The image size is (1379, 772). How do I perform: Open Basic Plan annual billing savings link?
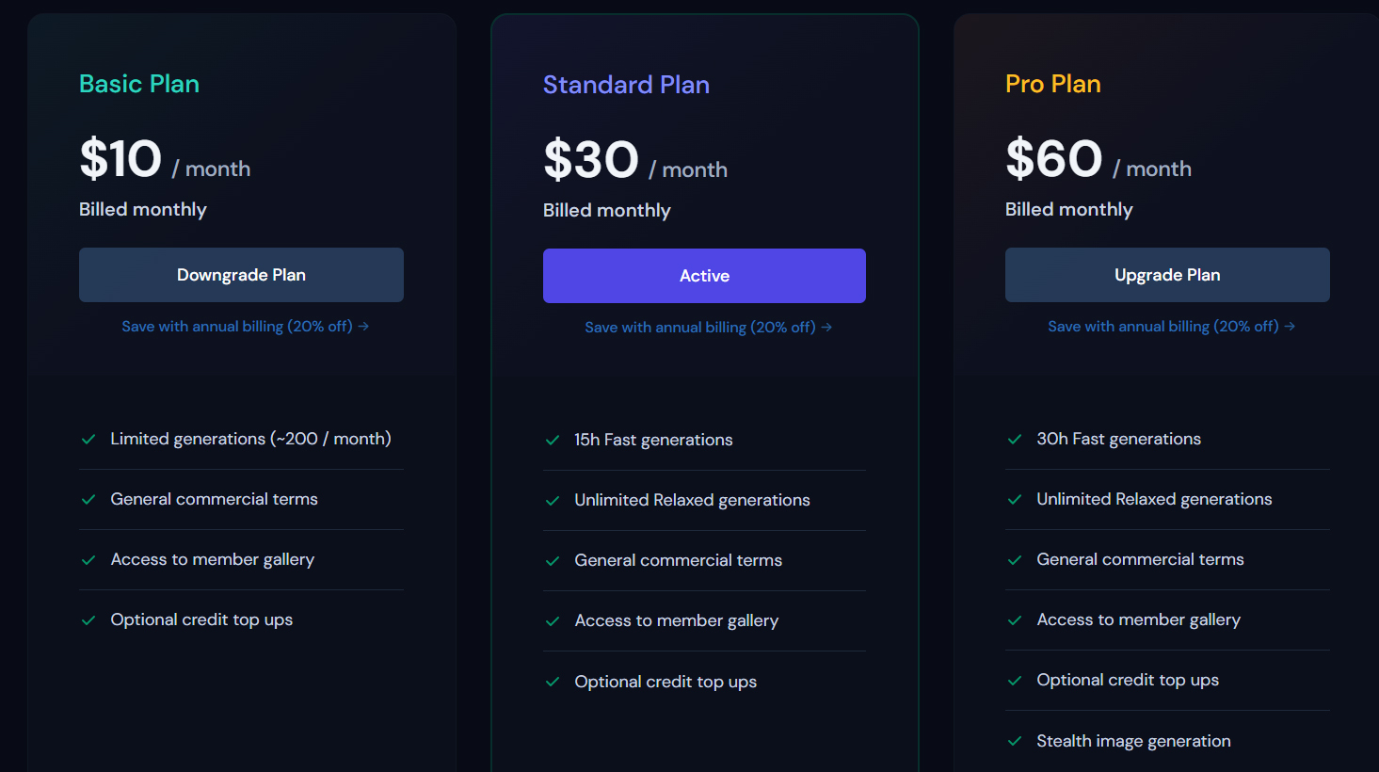point(245,327)
